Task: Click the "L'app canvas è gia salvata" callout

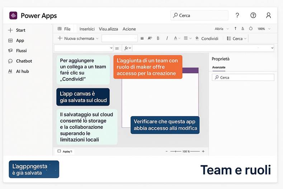Action: 83,97
